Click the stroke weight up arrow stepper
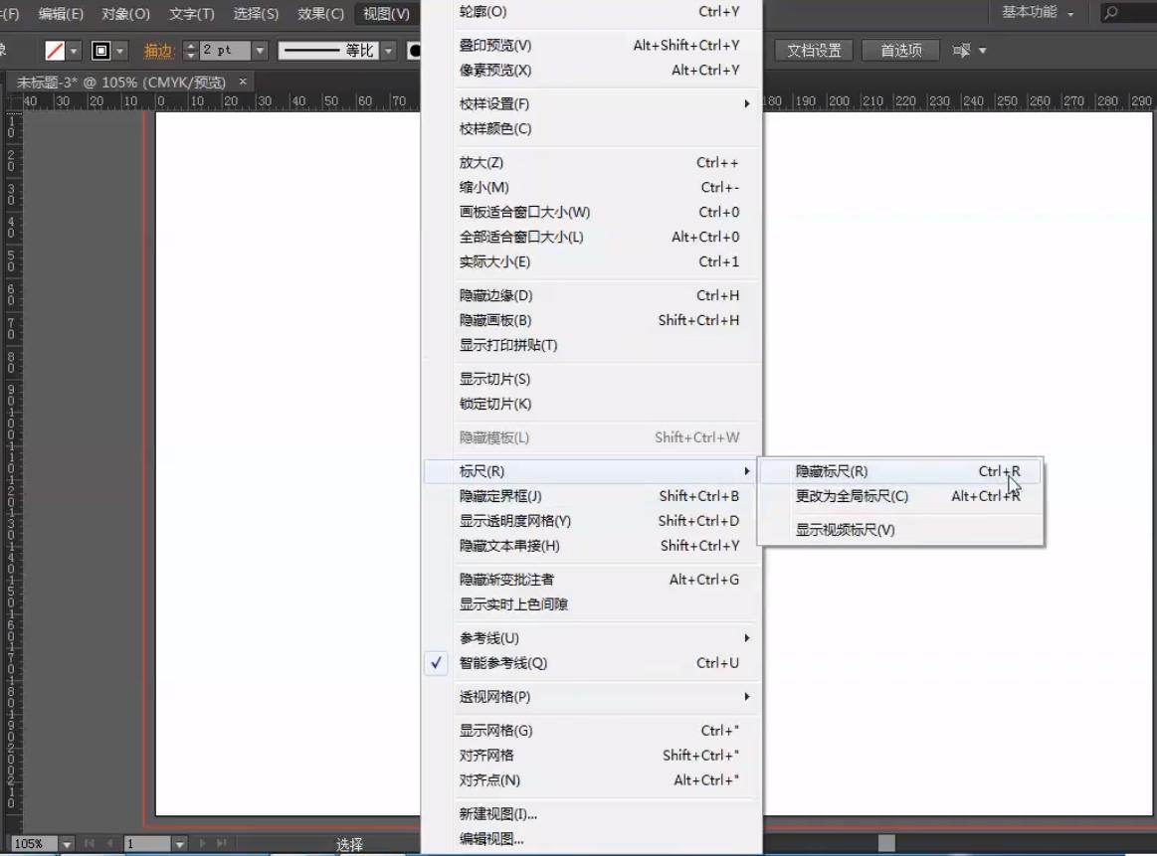 pyautogui.click(x=189, y=45)
